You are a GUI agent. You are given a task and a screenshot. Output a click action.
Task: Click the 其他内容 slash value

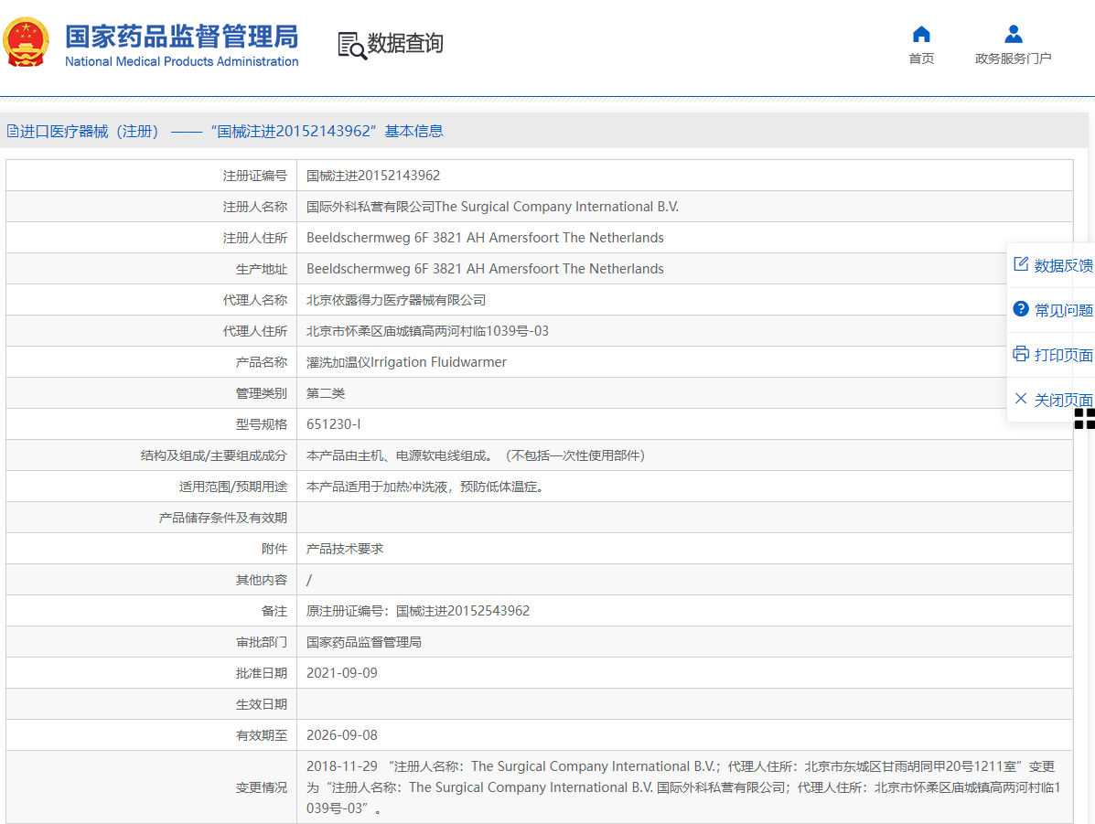pos(309,580)
